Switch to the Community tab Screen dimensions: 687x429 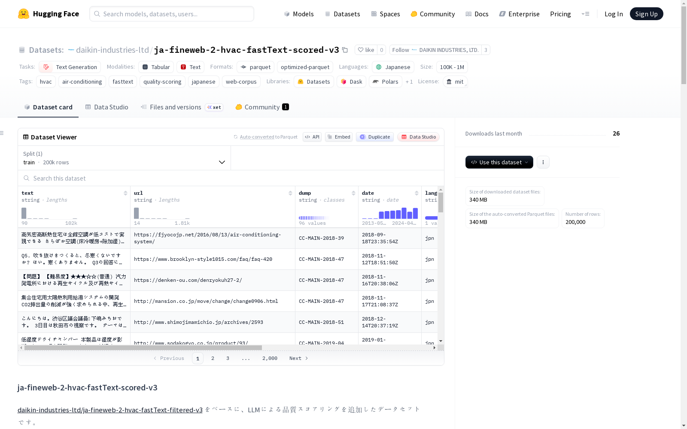tap(262, 107)
